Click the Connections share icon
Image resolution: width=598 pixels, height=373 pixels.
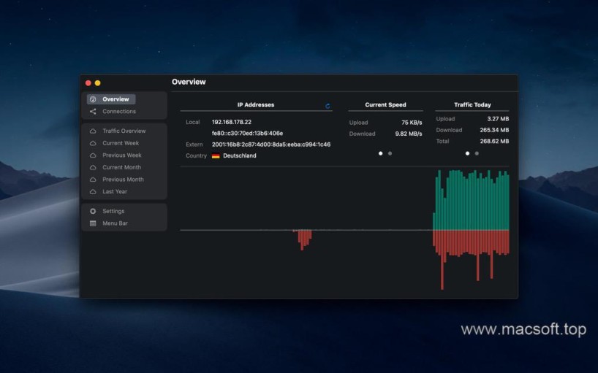[93, 112]
